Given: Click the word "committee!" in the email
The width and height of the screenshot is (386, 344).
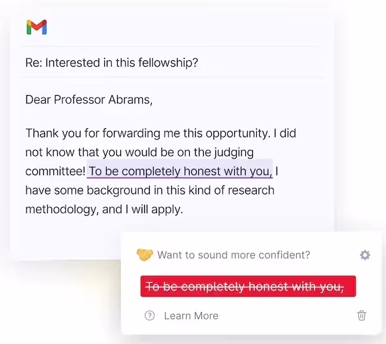Looking at the screenshot, I should (55, 171).
